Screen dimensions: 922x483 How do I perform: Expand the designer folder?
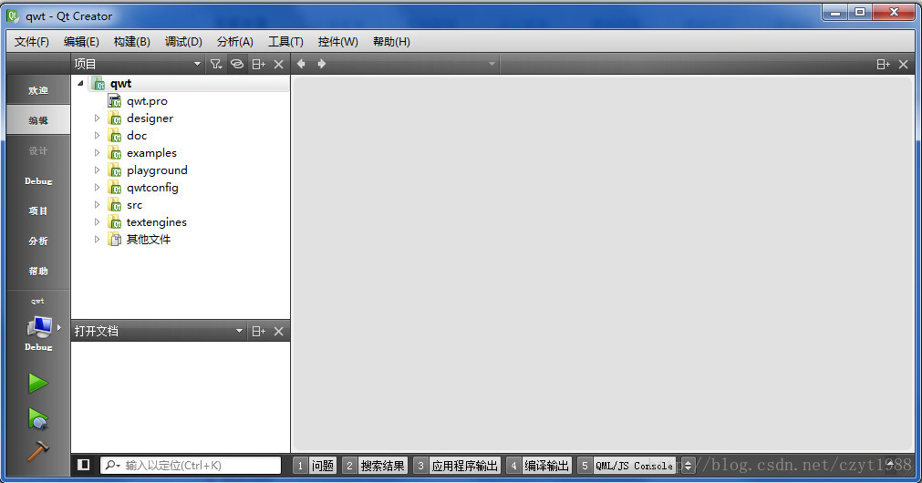point(97,118)
